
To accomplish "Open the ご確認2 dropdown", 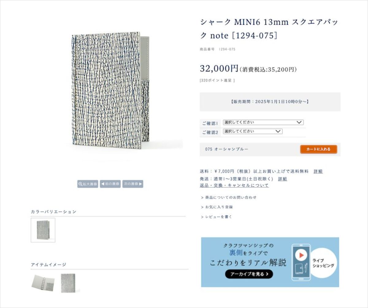I will (x=252, y=131).
